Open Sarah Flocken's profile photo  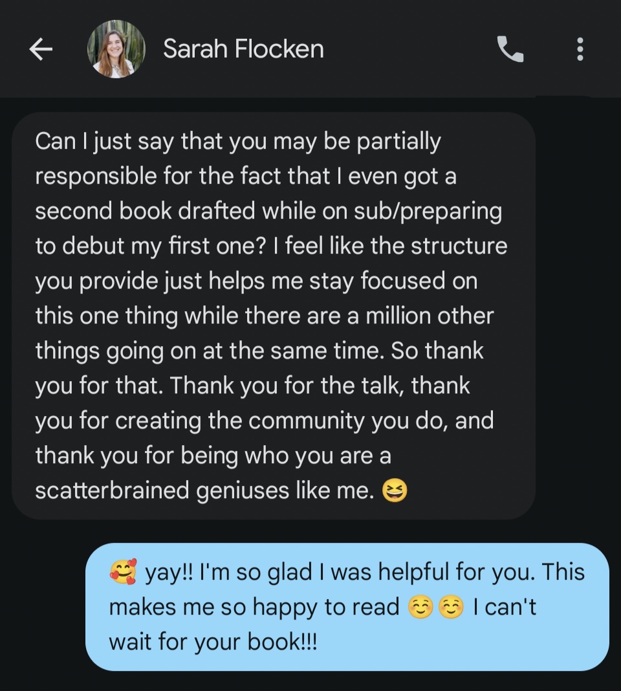(x=116, y=49)
